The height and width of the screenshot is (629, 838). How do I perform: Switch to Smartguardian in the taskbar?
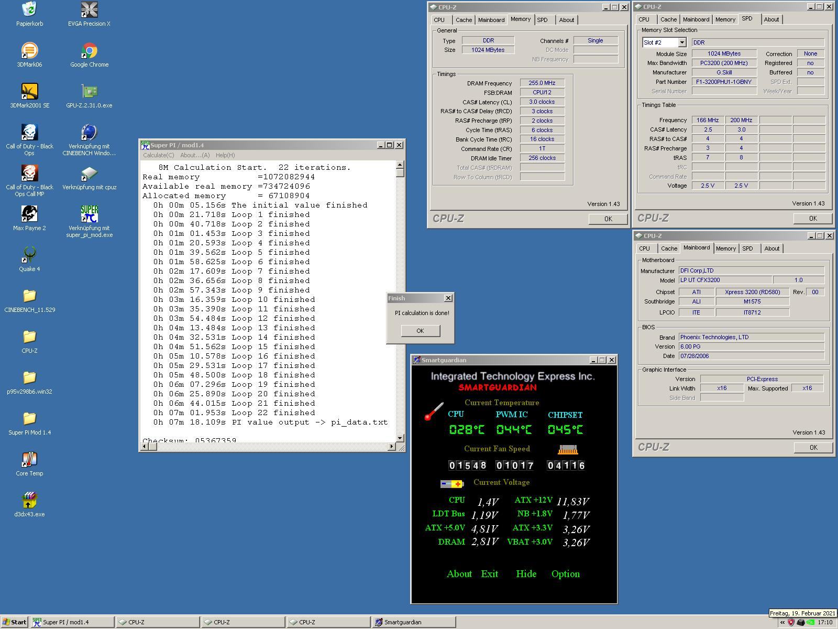(x=414, y=622)
